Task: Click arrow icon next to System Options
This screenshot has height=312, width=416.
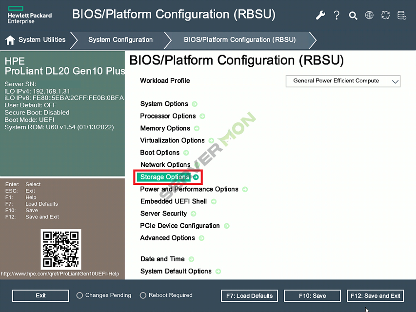Action: [x=195, y=104]
